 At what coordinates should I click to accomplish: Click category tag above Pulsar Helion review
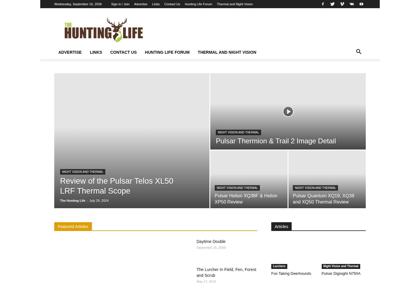[x=237, y=188]
